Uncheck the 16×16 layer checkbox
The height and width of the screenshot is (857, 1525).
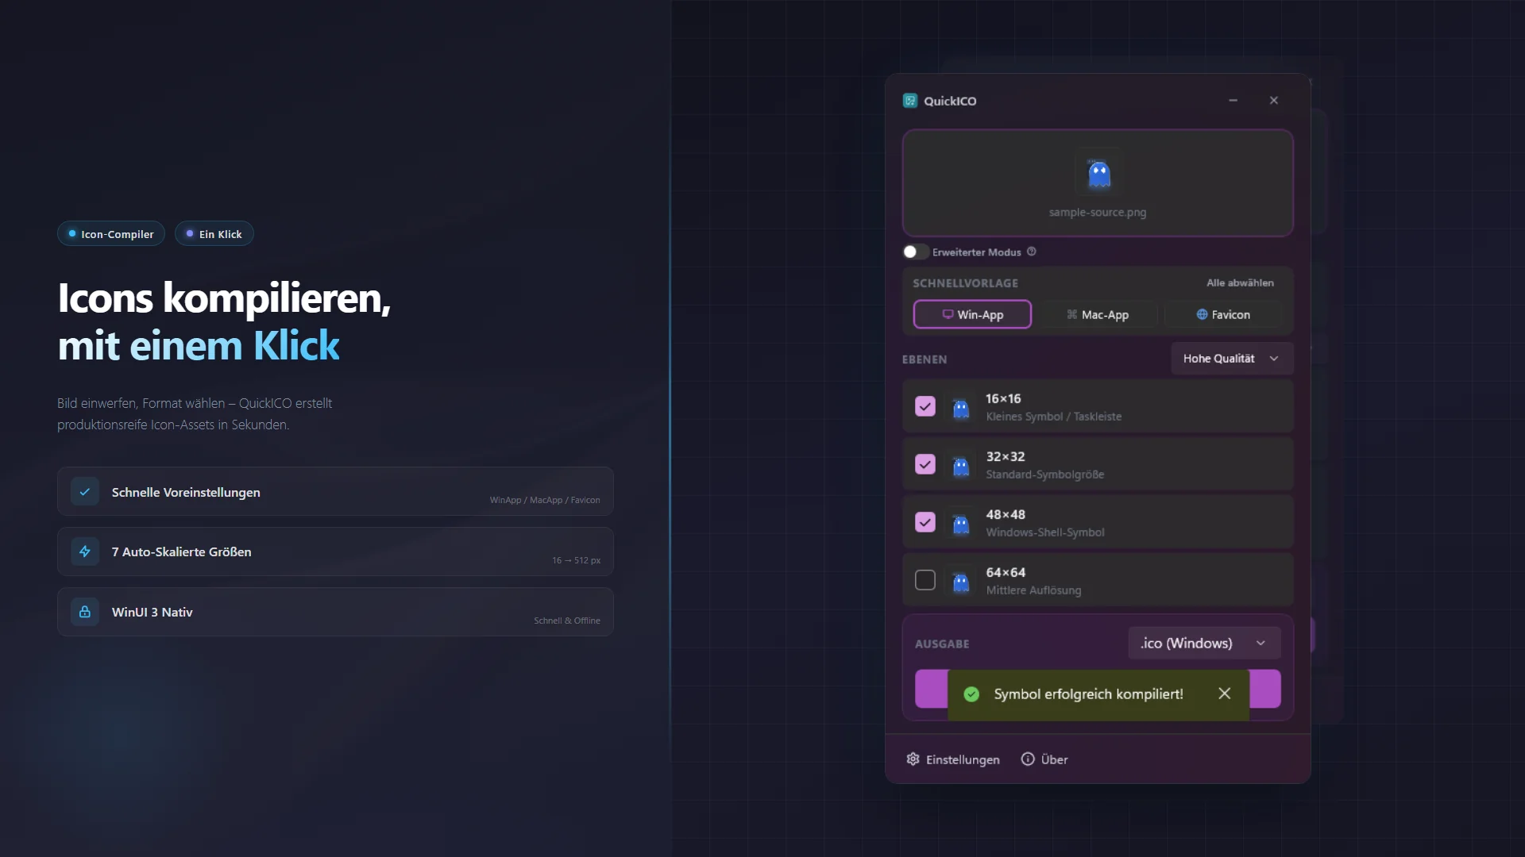925,406
